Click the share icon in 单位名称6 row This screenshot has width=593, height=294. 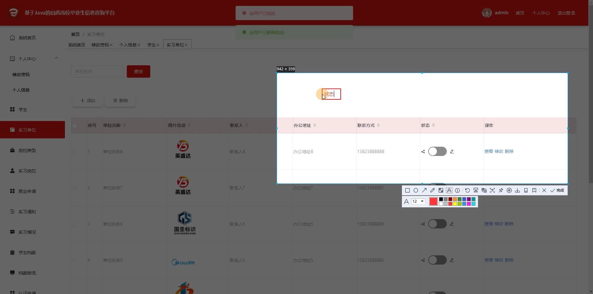[x=423, y=224]
